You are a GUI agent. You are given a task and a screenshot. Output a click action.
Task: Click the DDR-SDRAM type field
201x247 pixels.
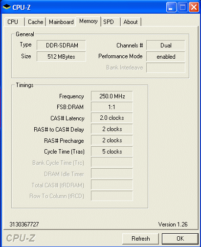(61, 45)
